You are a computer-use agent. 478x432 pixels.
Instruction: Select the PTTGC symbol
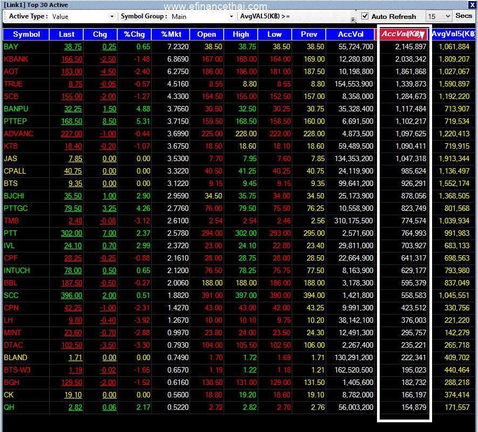pos(16,208)
